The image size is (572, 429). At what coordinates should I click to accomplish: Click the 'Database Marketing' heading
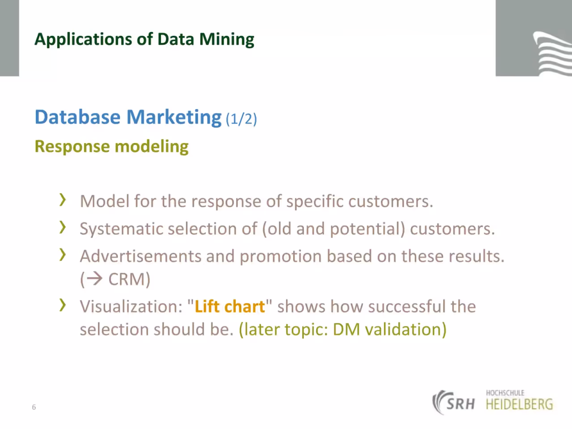128,117
